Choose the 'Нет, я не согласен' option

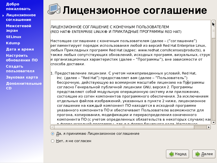pos(53,141)
